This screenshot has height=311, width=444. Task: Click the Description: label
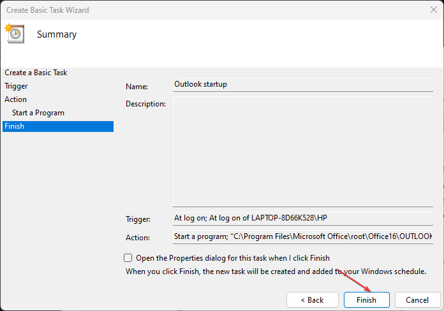tap(145, 103)
